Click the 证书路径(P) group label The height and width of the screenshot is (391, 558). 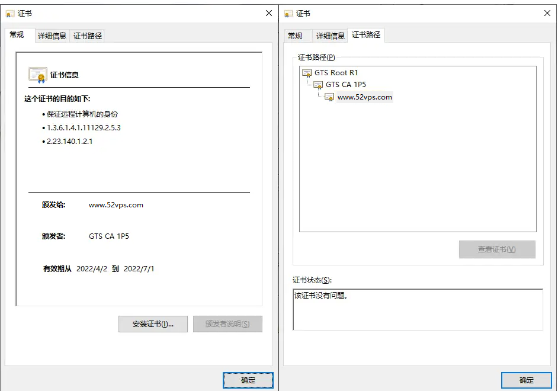pyautogui.click(x=316, y=57)
